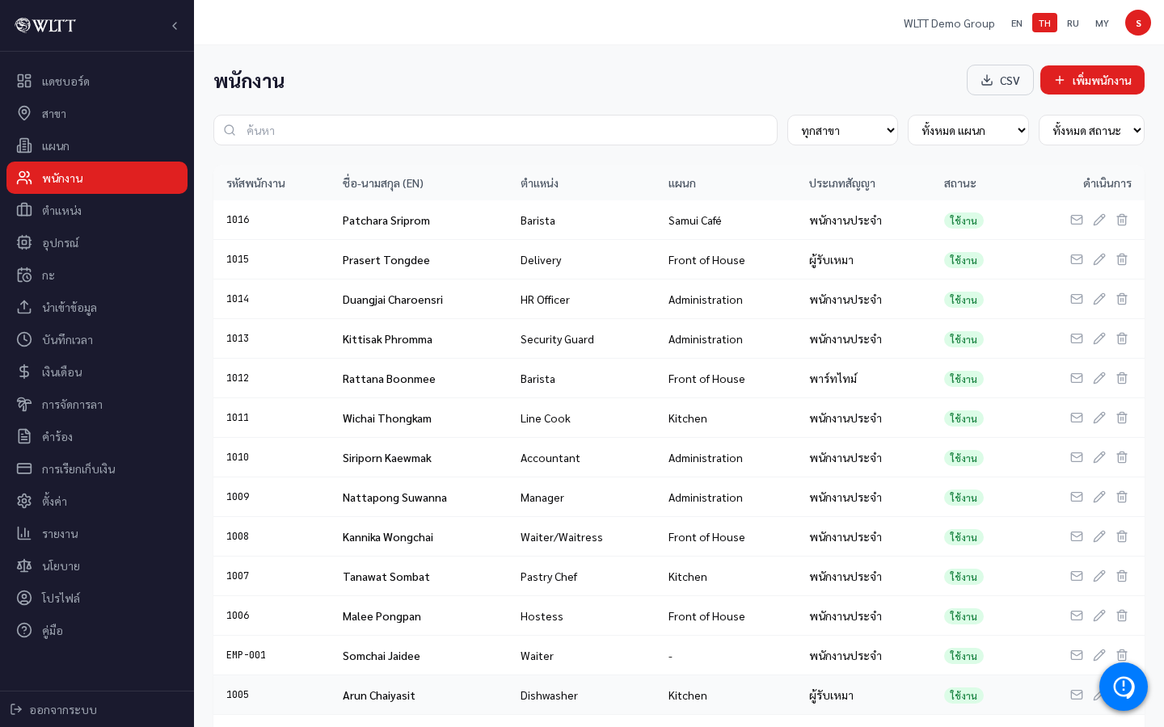Send email to Kittisak Phromma via envelope icon
This screenshot has width=1164, height=727.
(1077, 338)
